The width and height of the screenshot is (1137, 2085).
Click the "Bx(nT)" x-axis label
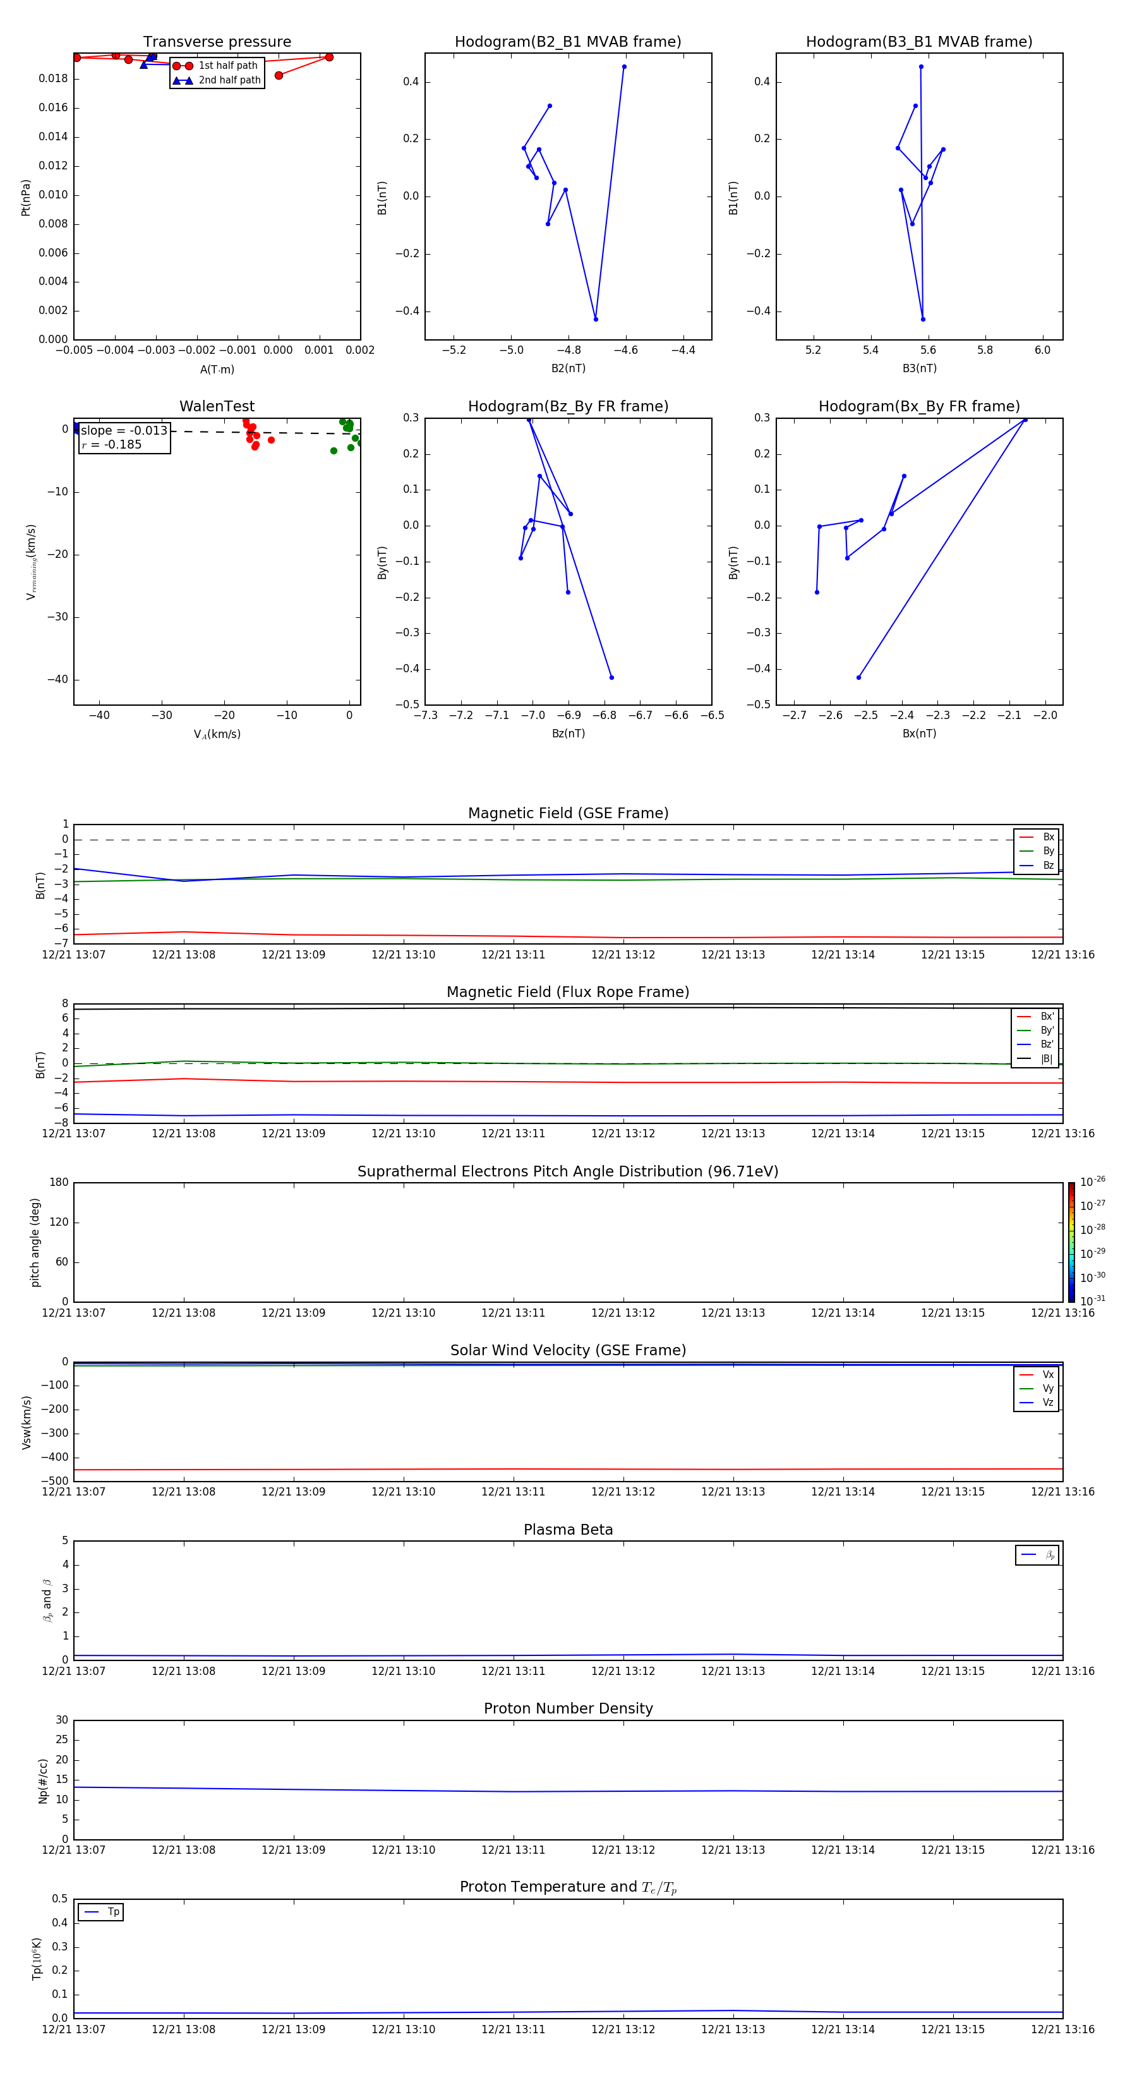click(x=919, y=734)
